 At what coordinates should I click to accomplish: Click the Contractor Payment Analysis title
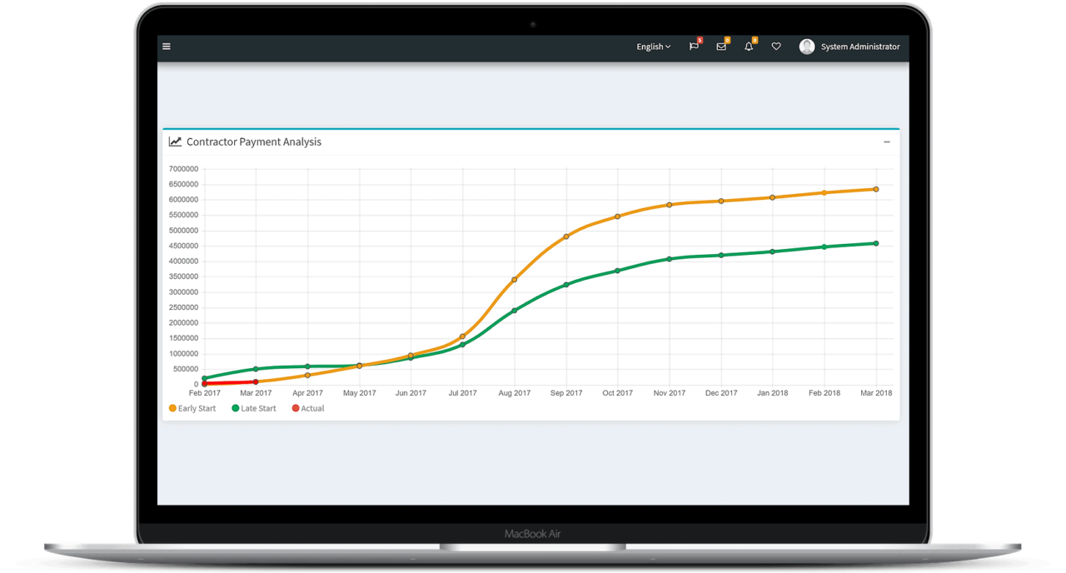(x=254, y=142)
